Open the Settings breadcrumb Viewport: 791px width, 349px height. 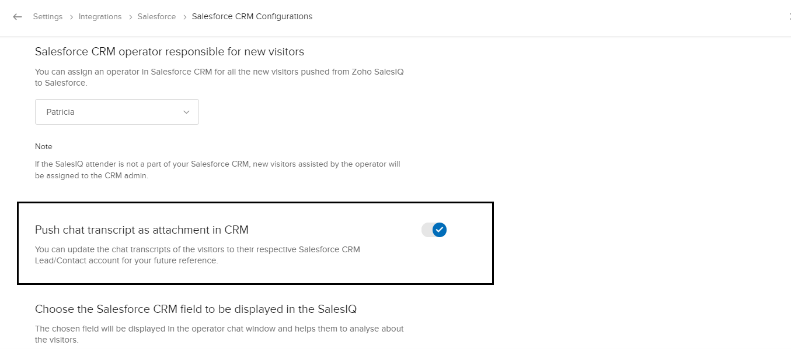pyautogui.click(x=48, y=17)
